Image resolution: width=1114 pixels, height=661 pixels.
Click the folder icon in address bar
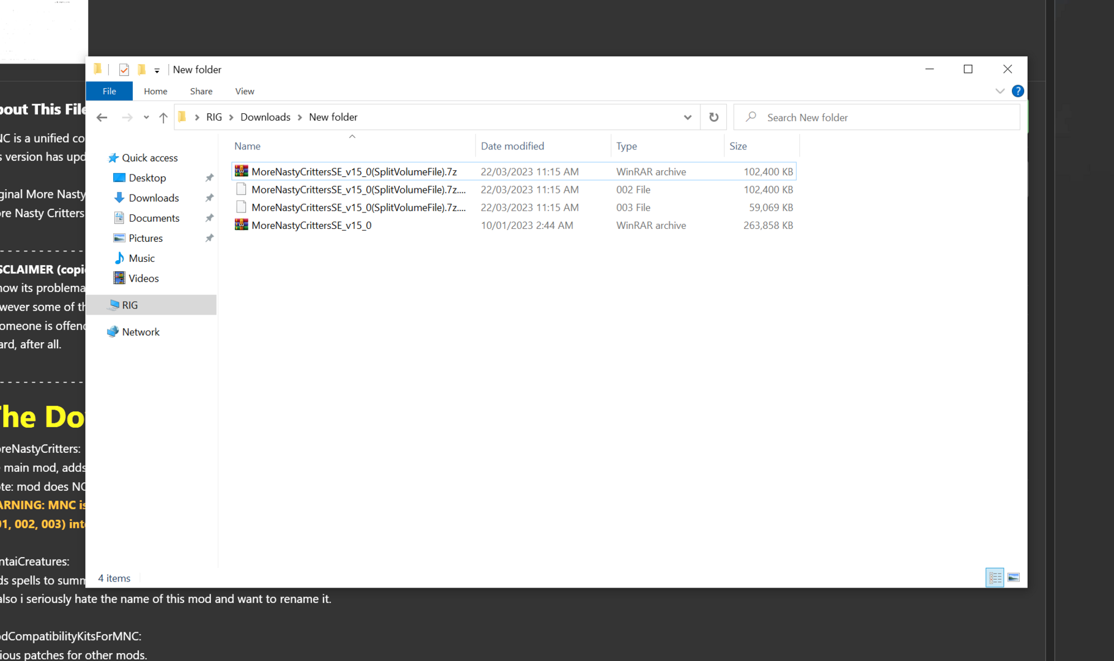182,117
